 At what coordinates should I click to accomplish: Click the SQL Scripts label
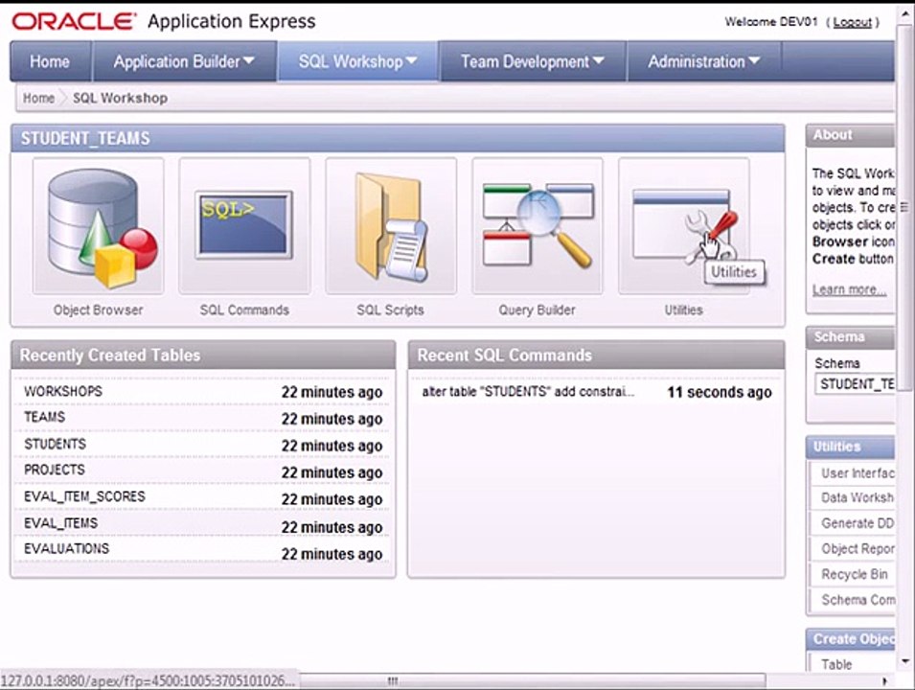390,310
